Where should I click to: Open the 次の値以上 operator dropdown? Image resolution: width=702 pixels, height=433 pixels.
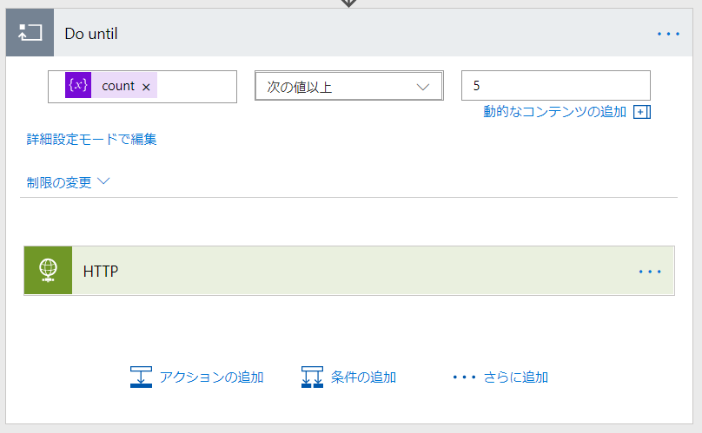(x=349, y=86)
